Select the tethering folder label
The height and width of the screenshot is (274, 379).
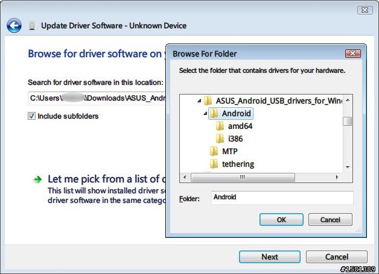238,164
